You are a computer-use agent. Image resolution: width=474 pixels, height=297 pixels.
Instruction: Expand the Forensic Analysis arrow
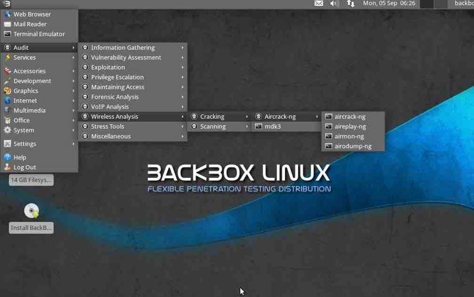pyautogui.click(x=182, y=97)
